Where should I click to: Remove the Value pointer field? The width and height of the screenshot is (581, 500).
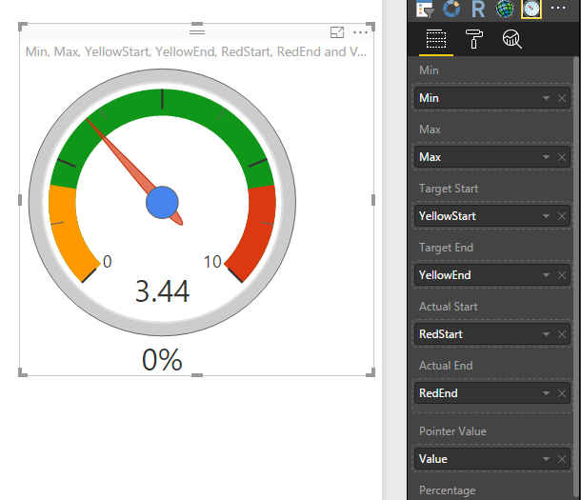click(x=562, y=459)
